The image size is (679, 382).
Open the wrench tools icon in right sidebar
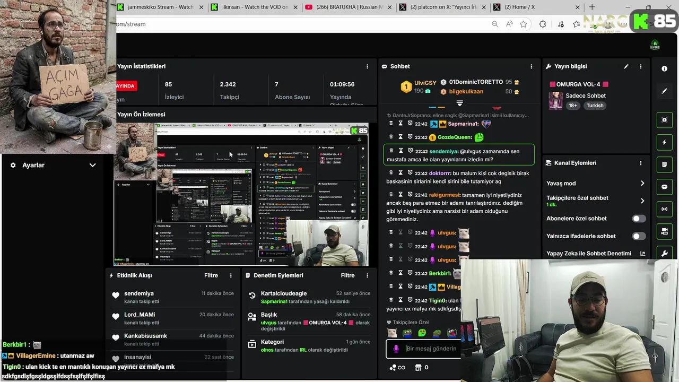(664, 254)
